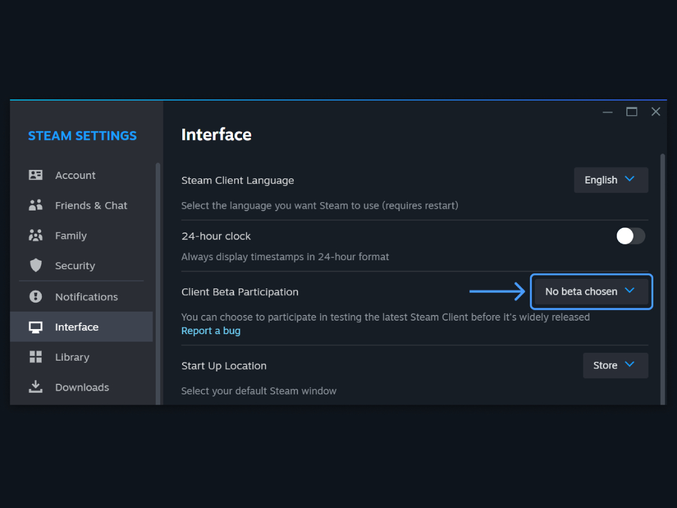Click 'Always display timestamps in 24-hour format'
Viewport: 677px width, 508px height.
pyautogui.click(x=285, y=257)
